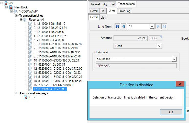Screen dimensions: 189x123
Task: Select line 2. 1211000-3 Db 23174.94
Action: tap(50, 28)
